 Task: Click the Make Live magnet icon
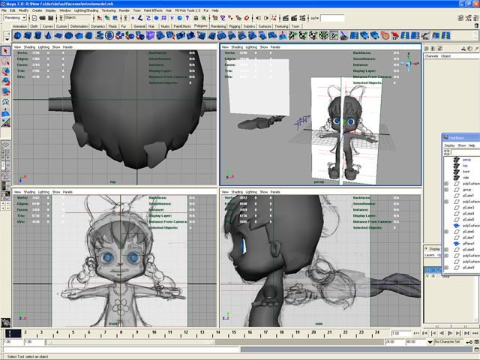[247, 18]
